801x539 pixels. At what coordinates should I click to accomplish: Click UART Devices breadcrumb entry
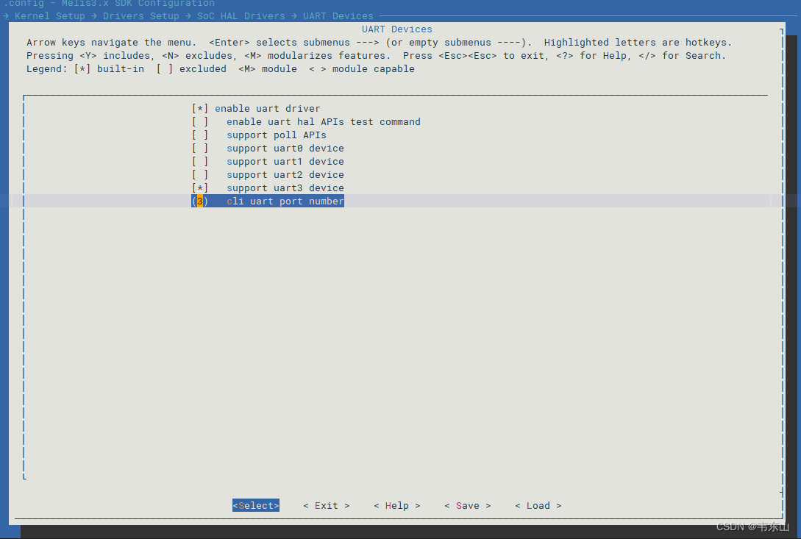pos(338,16)
